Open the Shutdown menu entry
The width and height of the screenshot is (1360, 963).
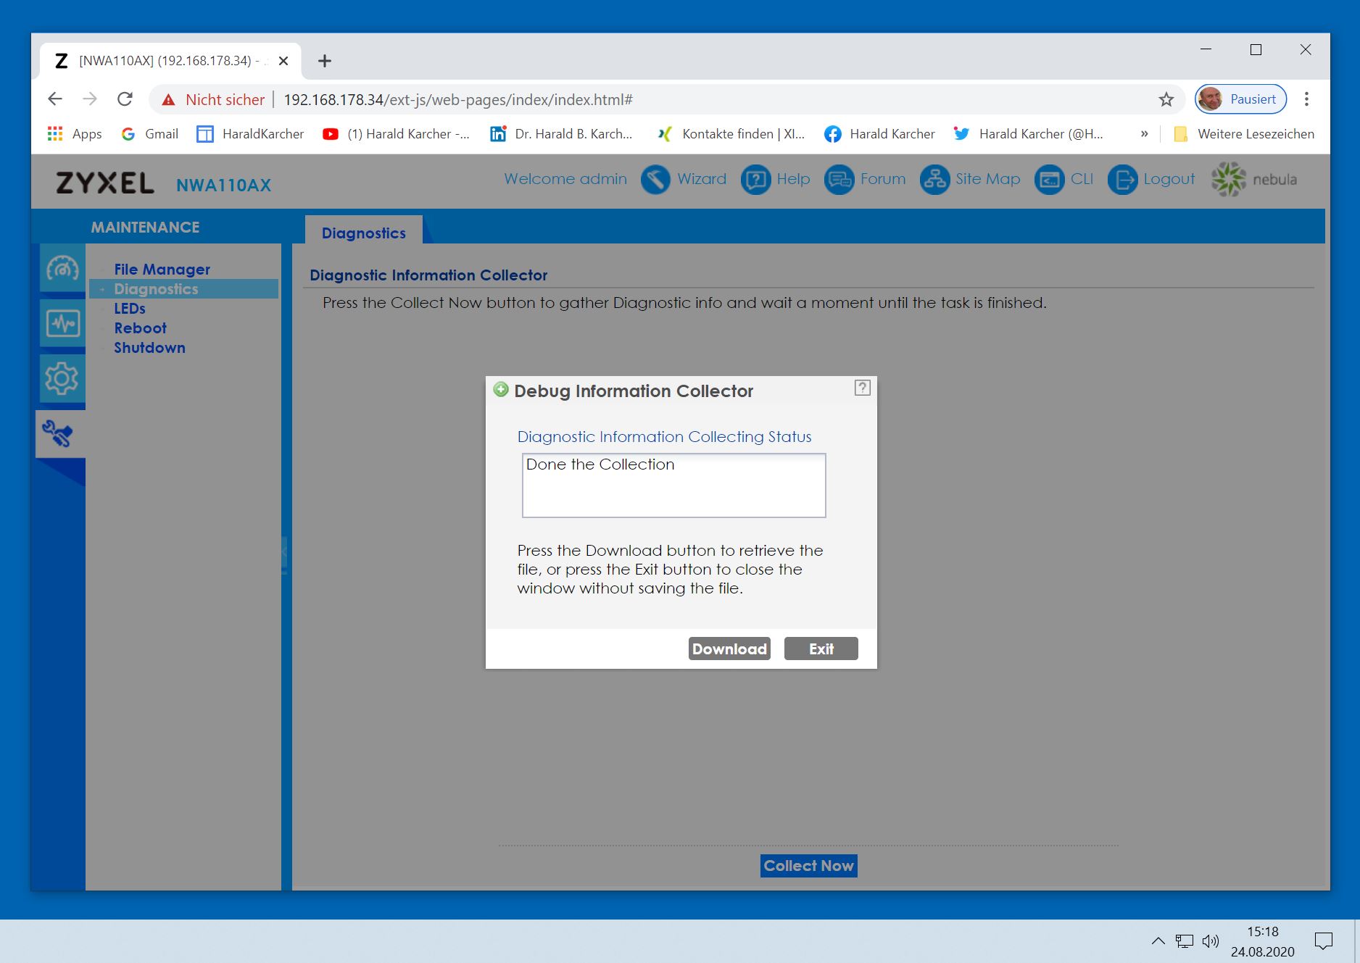[x=149, y=348]
